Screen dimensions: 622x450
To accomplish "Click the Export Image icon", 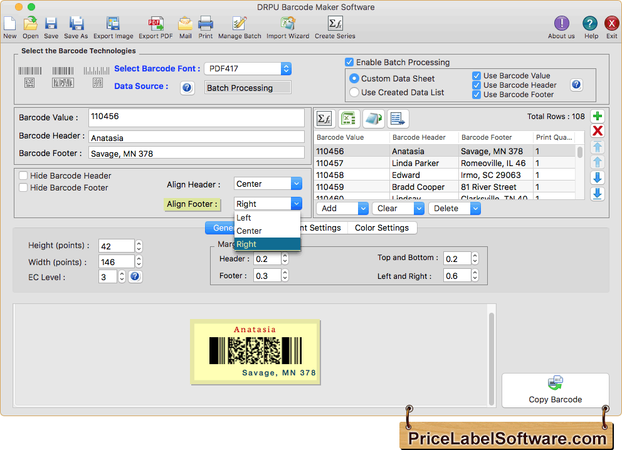I will click(x=113, y=24).
